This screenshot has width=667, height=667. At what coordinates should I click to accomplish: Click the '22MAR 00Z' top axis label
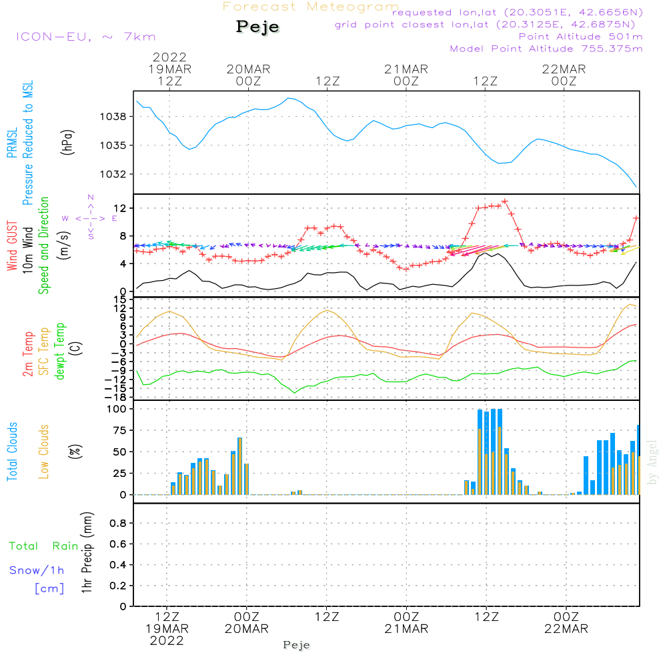(x=564, y=75)
